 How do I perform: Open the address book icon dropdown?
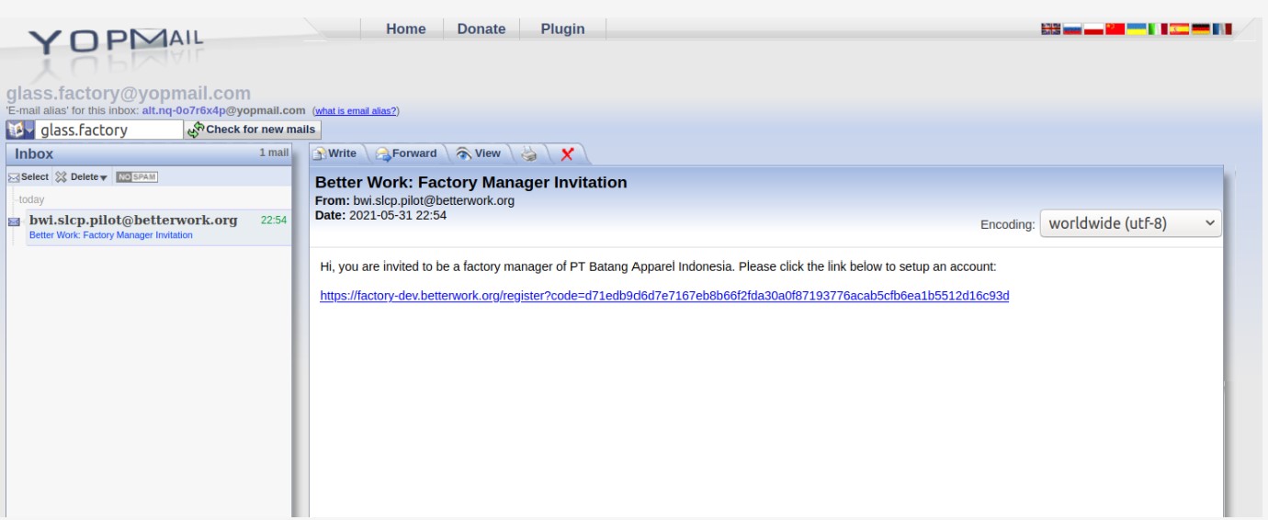pyautogui.click(x=20, y=130)
